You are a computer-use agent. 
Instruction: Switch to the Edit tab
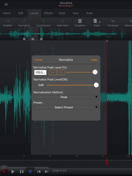coord(21,13)
